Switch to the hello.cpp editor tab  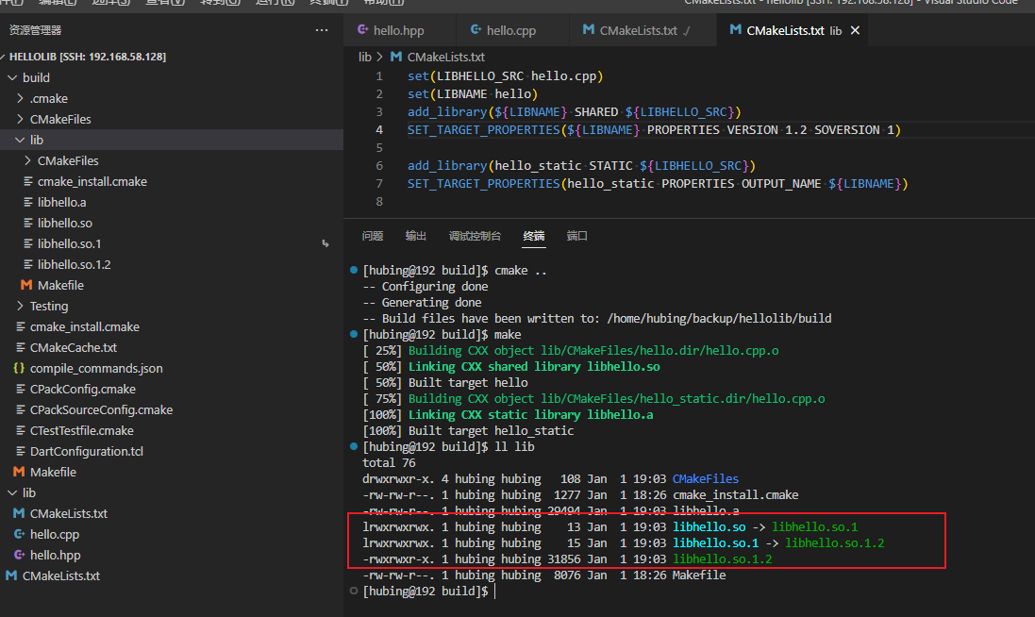coord(511,30)
